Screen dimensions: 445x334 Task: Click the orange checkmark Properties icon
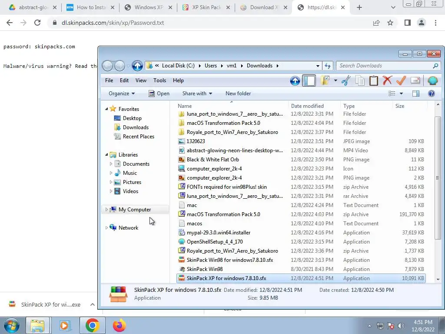coord(401,80)
